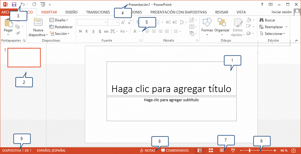Click the zoom in plus button
The image size is (301, 154).
tap(275, 150)
